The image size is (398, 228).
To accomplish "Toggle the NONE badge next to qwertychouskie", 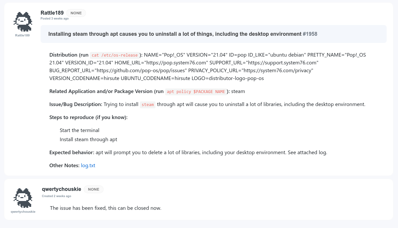I will [x=93, y=189].
